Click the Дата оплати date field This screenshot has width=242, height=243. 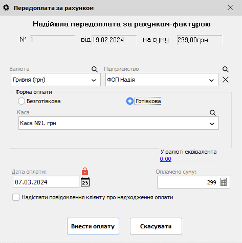pos(46,182)
